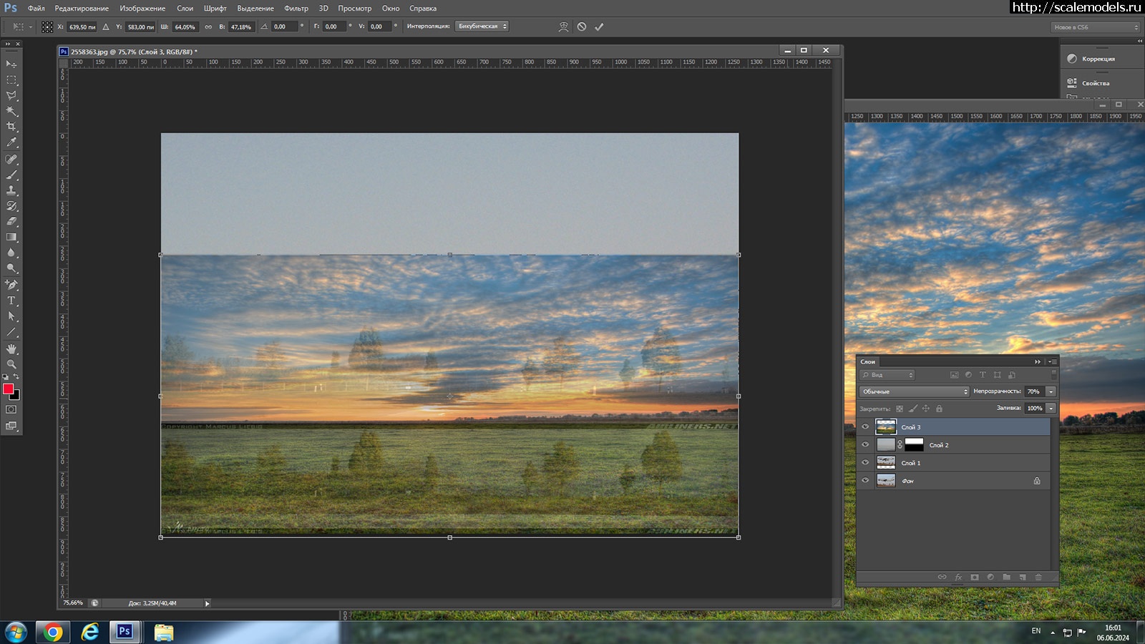The image size is (1145, 644).
Task: Toggle lock position in Layers panel
Action: (x=925, y=409)
